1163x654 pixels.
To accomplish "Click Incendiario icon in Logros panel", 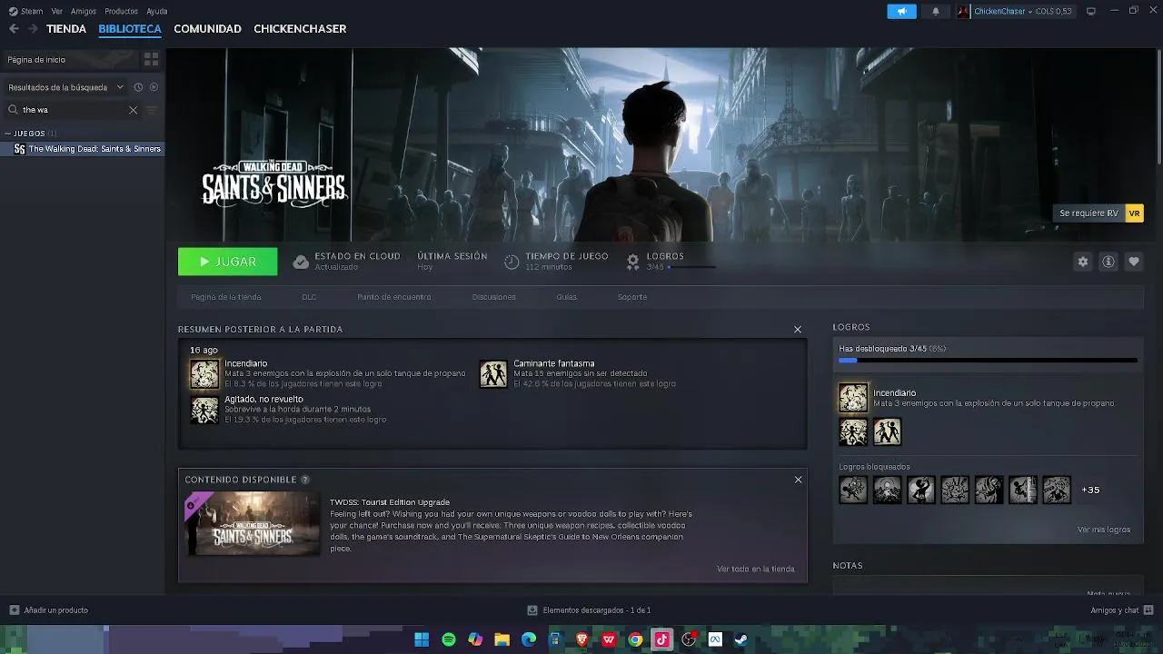I will click(853, 398).
